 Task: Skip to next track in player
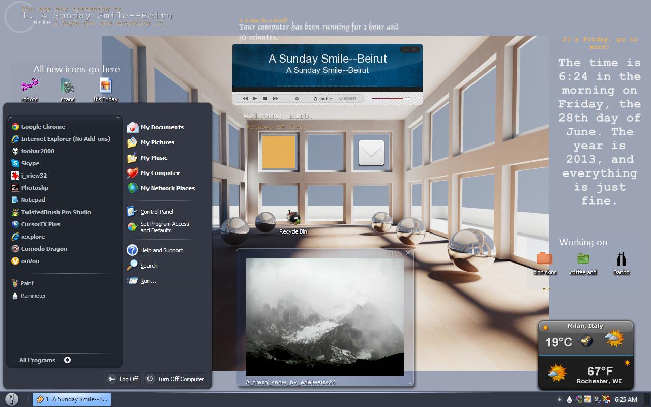[275, 98]
